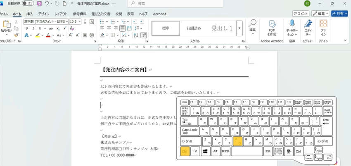This screenshot has width=351, height=166.
Task: Apply yellow text highlight color
Action: 38,35
